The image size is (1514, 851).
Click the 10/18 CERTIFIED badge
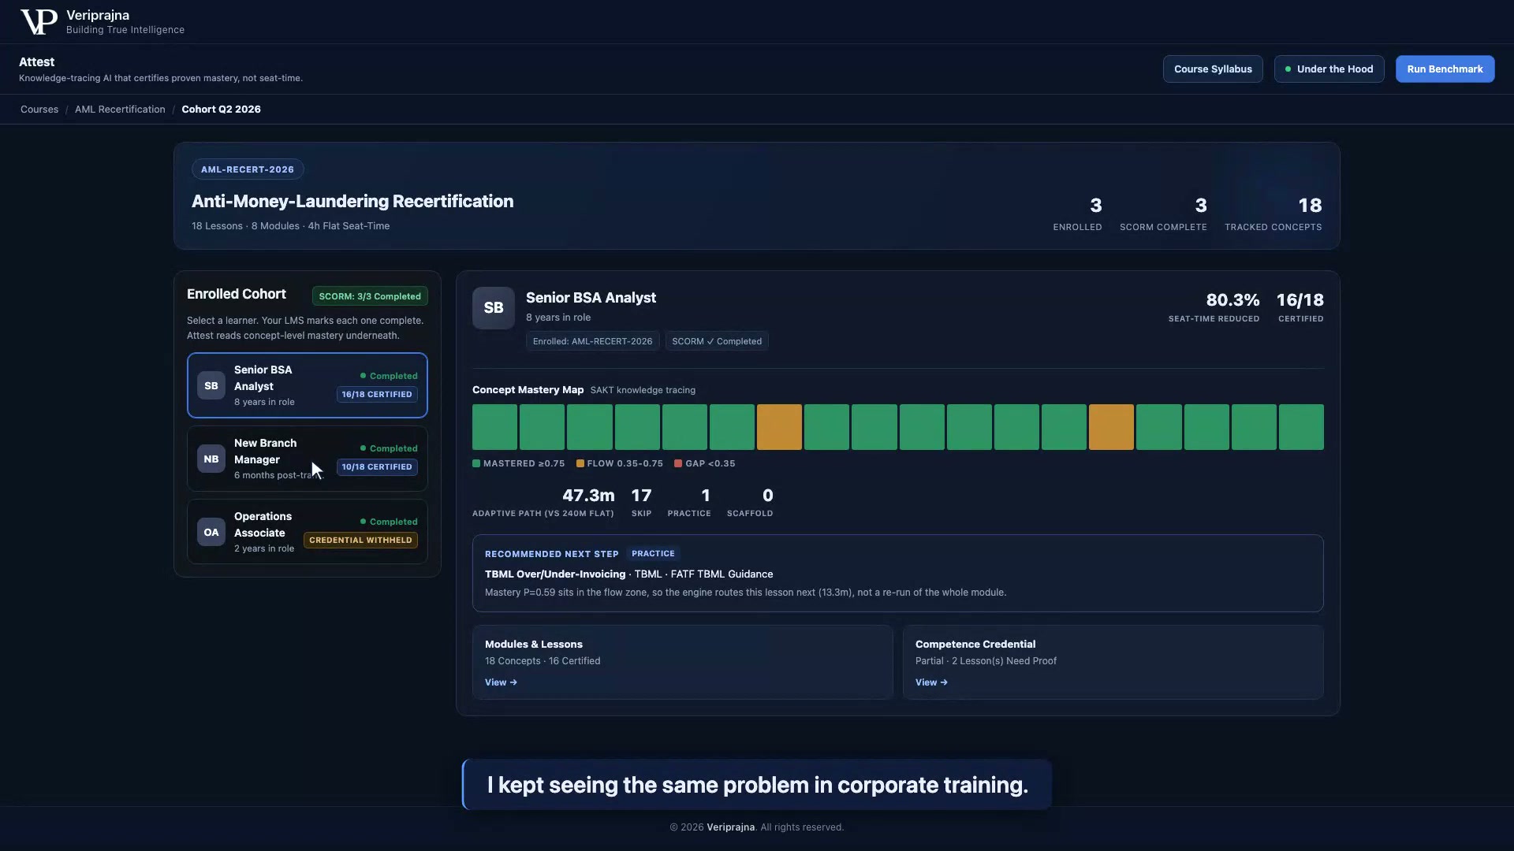pos(377,466)
